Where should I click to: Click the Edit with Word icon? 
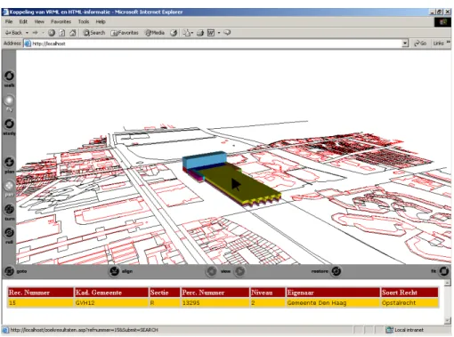click(x=211, y=33)
